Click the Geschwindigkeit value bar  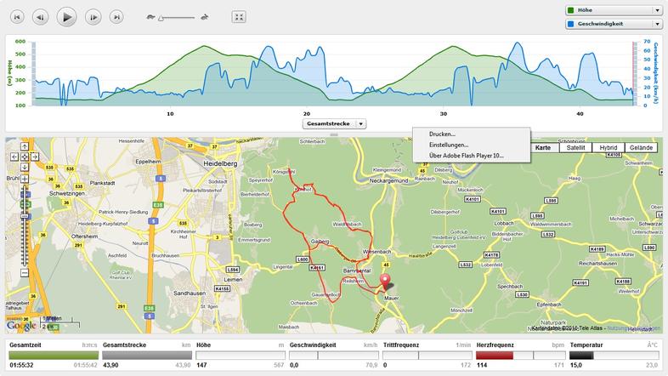coord(333,355)
